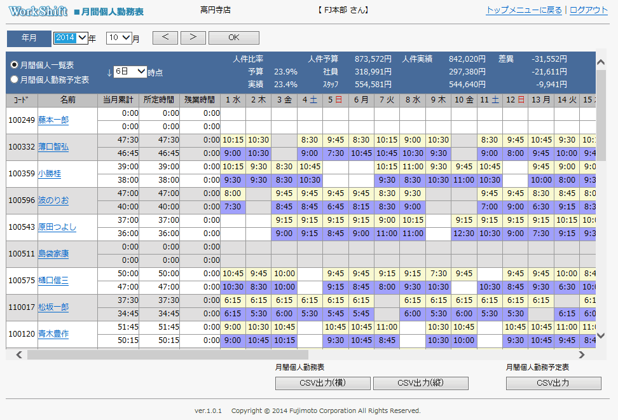
Task: Click the コード column header
Action: coord(22,100)
